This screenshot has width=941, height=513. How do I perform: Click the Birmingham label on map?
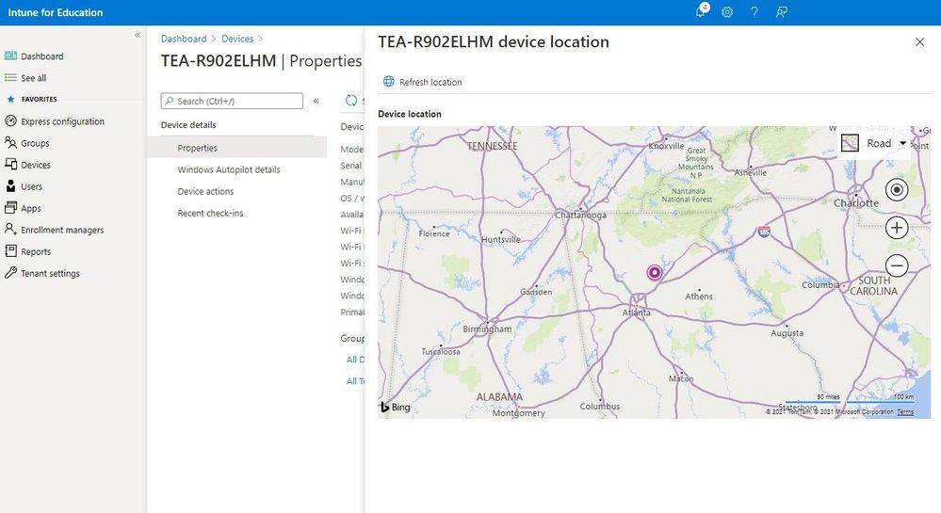(487, 329)
